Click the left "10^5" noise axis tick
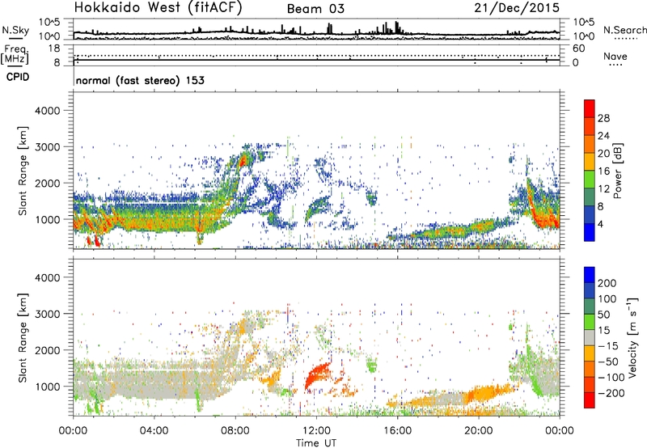The height and width of the screenshot is (448, 647). tap(49, 23)
